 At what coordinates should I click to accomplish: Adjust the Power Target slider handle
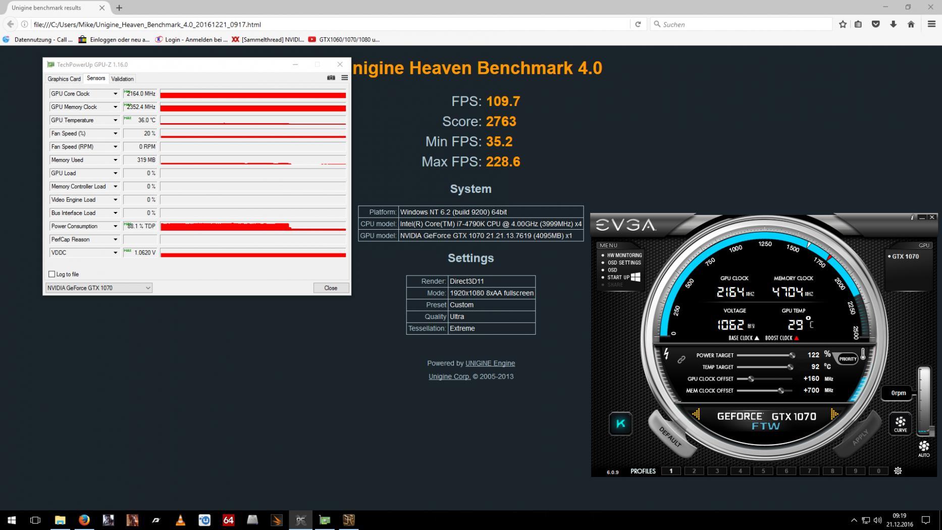point(792,355)
